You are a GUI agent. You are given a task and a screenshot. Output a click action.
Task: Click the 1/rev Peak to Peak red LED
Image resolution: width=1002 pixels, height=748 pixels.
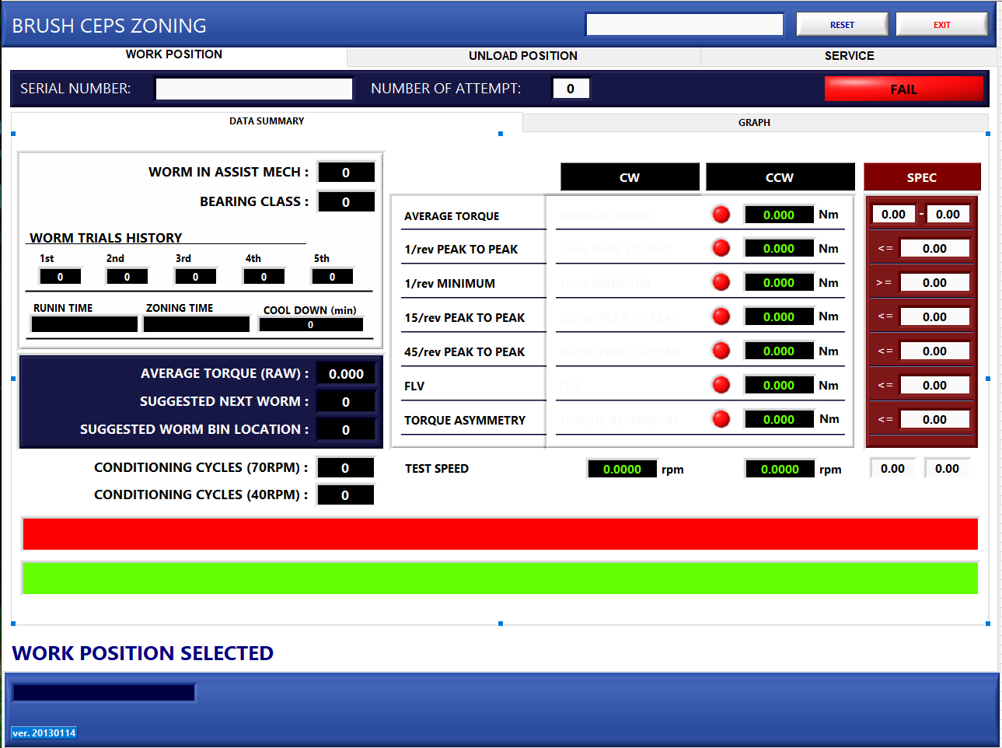pos(721,248)
